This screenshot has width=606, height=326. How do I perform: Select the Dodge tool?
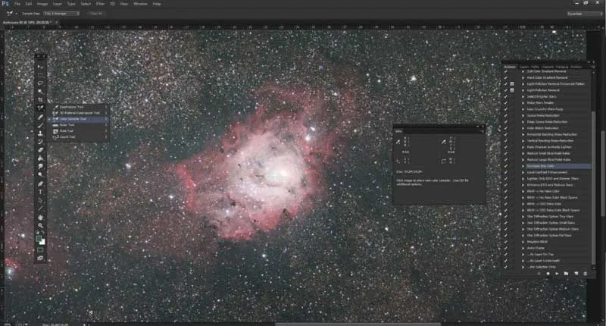tap(40, 175)
